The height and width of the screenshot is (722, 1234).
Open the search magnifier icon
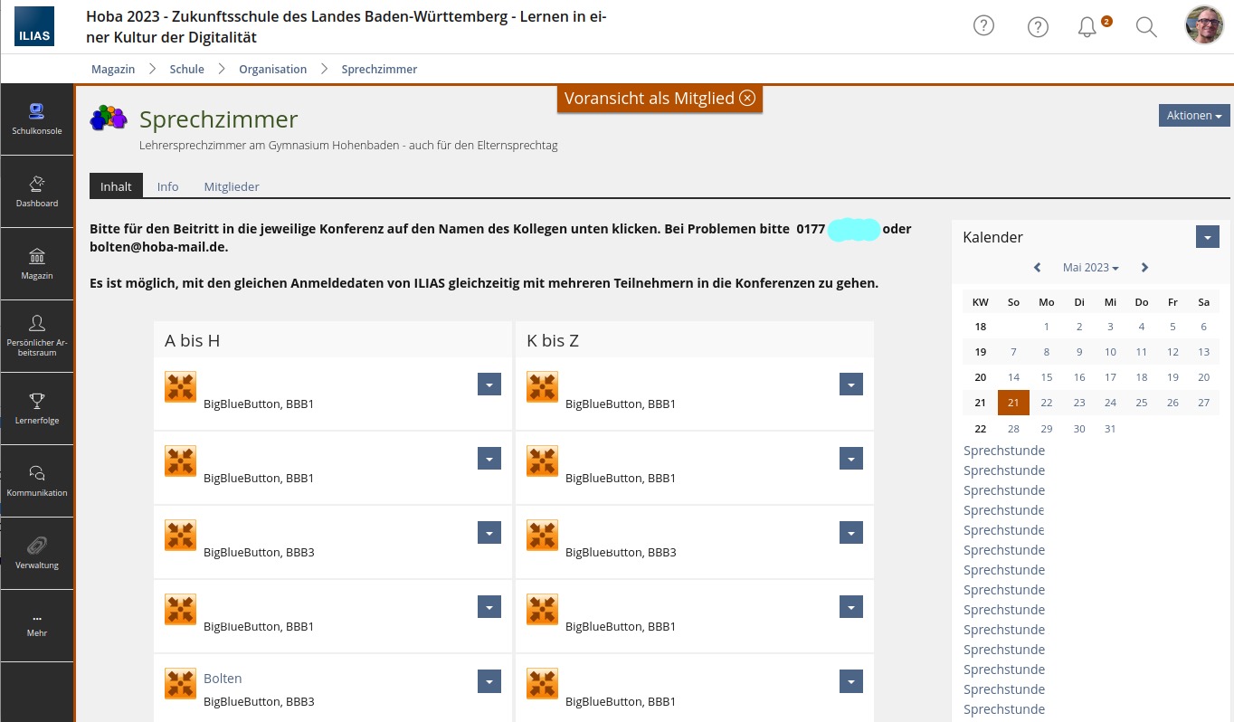(x=1146, y=27)
